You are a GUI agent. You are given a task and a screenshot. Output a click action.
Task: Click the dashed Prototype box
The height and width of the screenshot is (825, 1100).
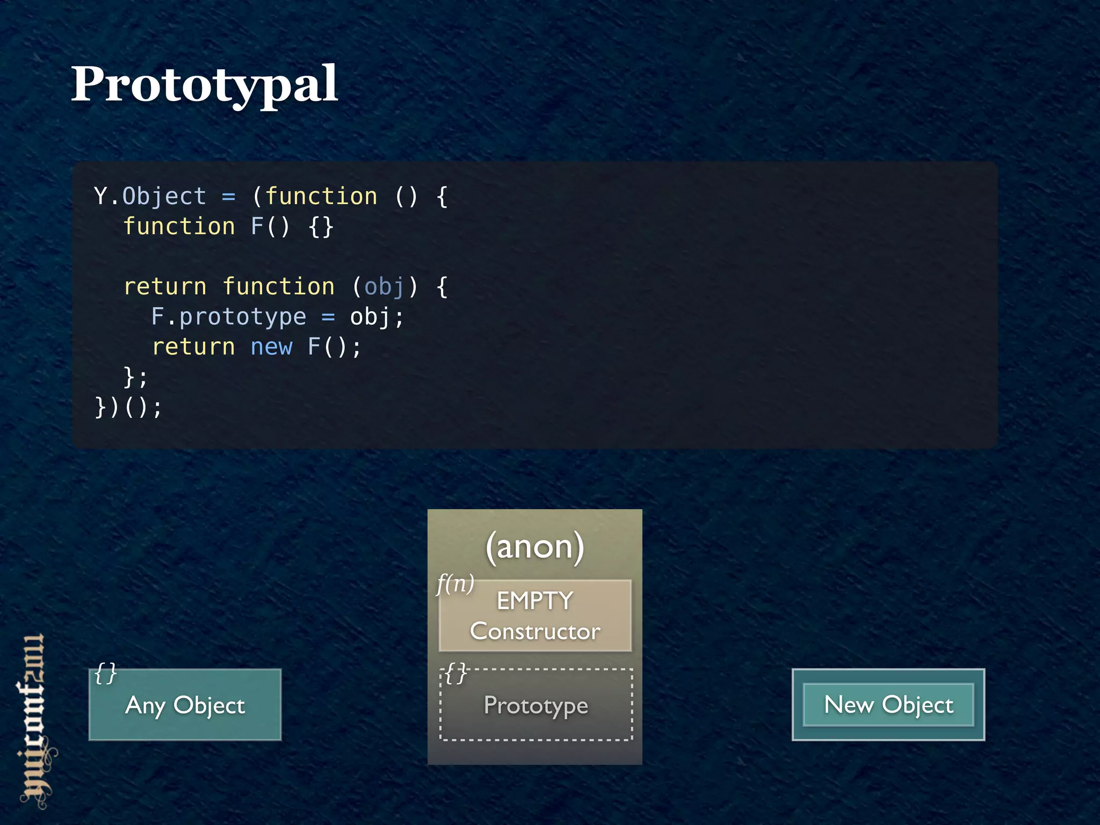point(536,705)
